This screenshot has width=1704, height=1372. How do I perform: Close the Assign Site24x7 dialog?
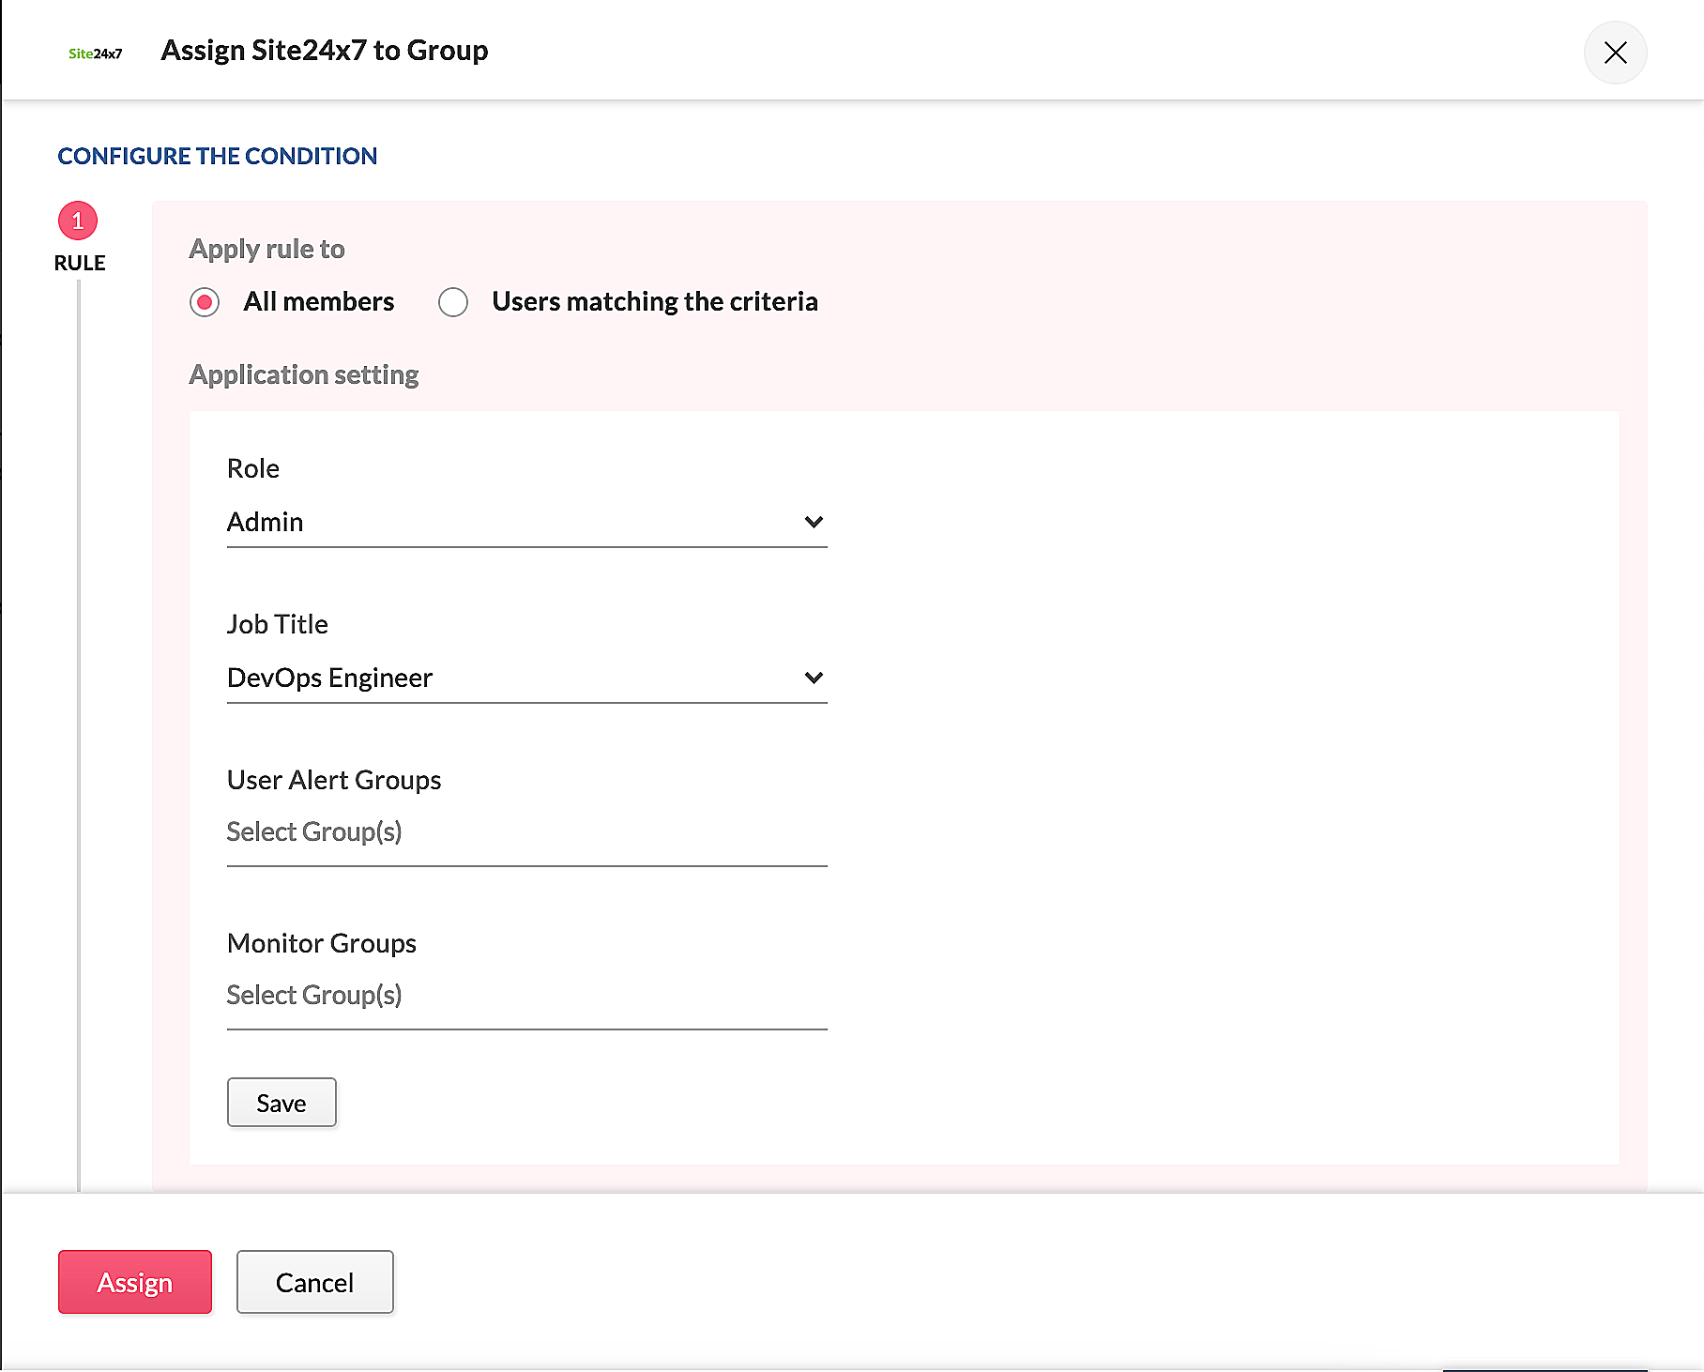1615,53
